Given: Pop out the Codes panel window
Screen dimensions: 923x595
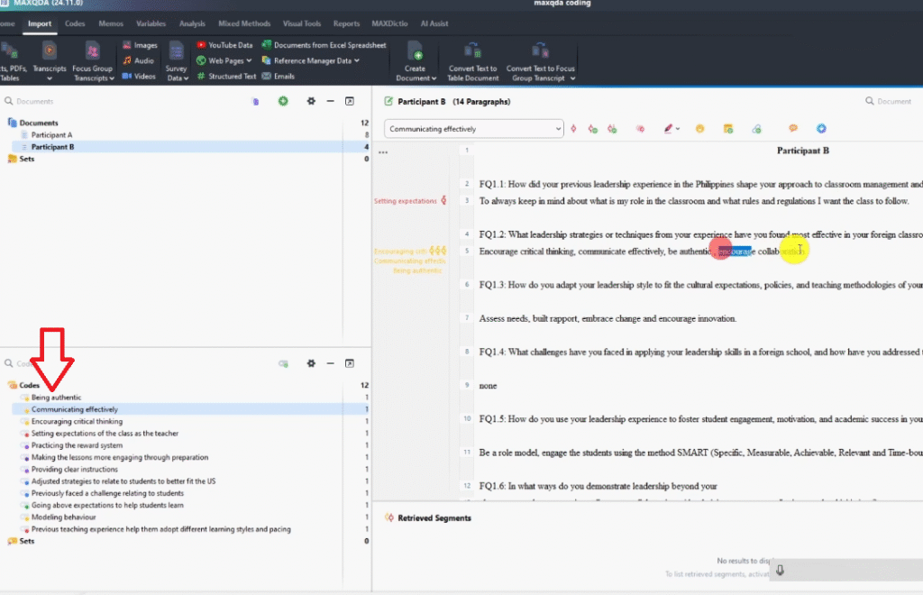Looking at the screenshot, I should (x=350, y=363).
